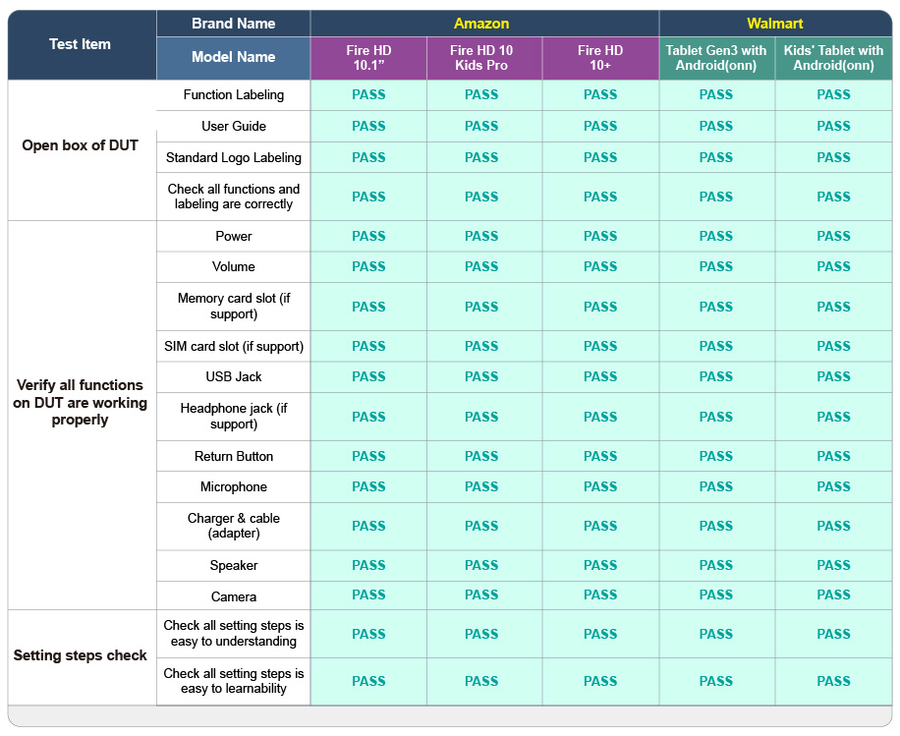Click 'Check all setting steps is easy to understanding'

click(234, 633)
